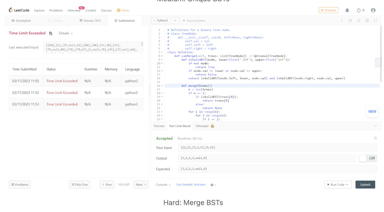
Task: Select the Testcase tab
Action: [x=159, y=126]
